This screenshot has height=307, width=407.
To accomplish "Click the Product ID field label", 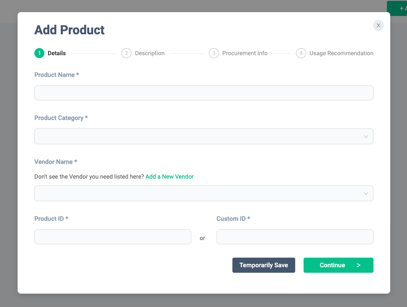I will click(51, 219).
